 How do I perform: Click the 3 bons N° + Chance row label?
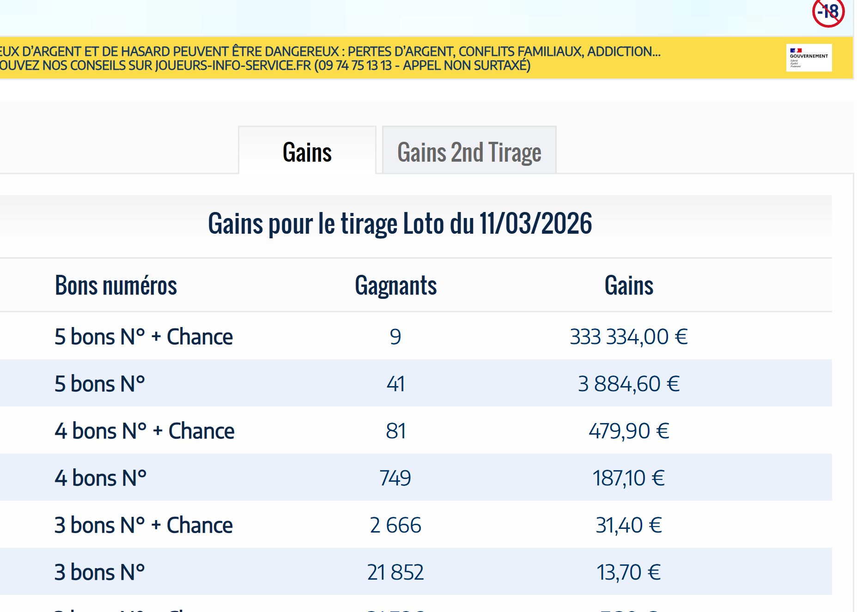click(143, 525)
